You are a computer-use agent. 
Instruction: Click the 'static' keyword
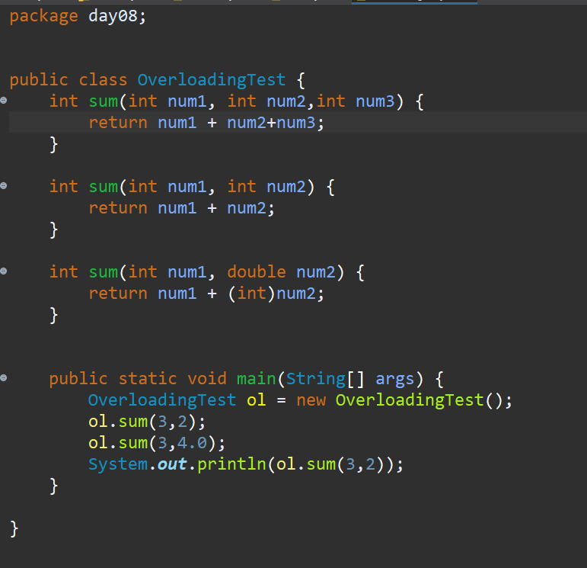pos(148,379)
